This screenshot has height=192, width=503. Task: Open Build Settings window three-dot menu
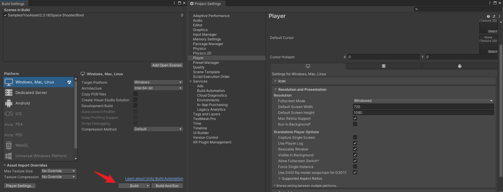coord(174,3)
